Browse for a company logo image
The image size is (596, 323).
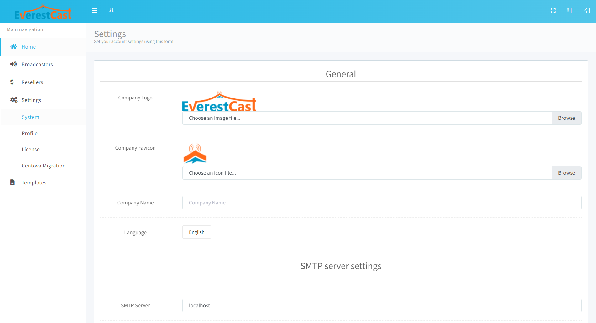(566, 118)
